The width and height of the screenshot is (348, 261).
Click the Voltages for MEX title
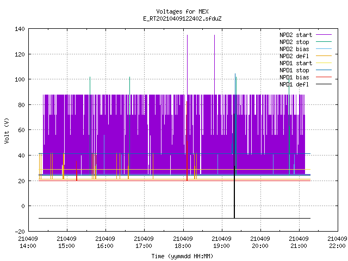tap(182, 11)
